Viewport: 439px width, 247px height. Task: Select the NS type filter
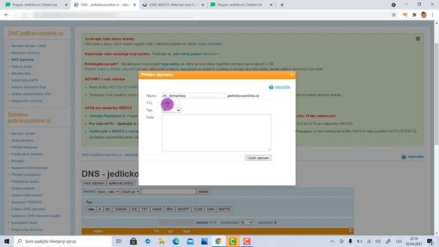click(108, 209)
